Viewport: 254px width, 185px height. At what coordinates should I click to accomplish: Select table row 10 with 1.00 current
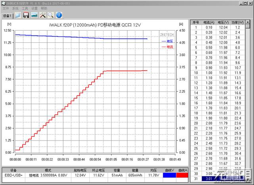(x=218, y=73)
